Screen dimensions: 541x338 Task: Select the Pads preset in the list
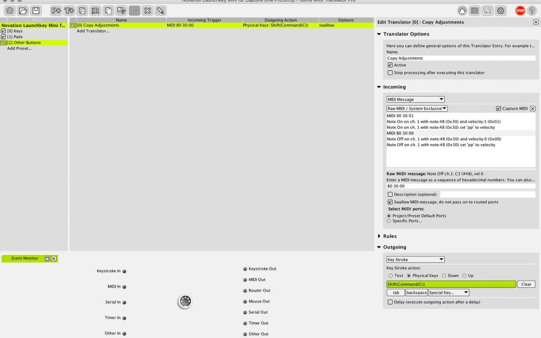(x=18, y=37)
